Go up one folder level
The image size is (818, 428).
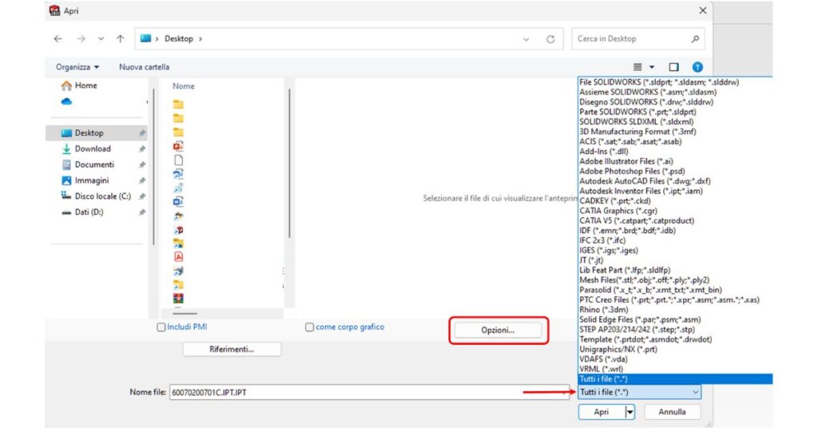click(x=121, y=38)
